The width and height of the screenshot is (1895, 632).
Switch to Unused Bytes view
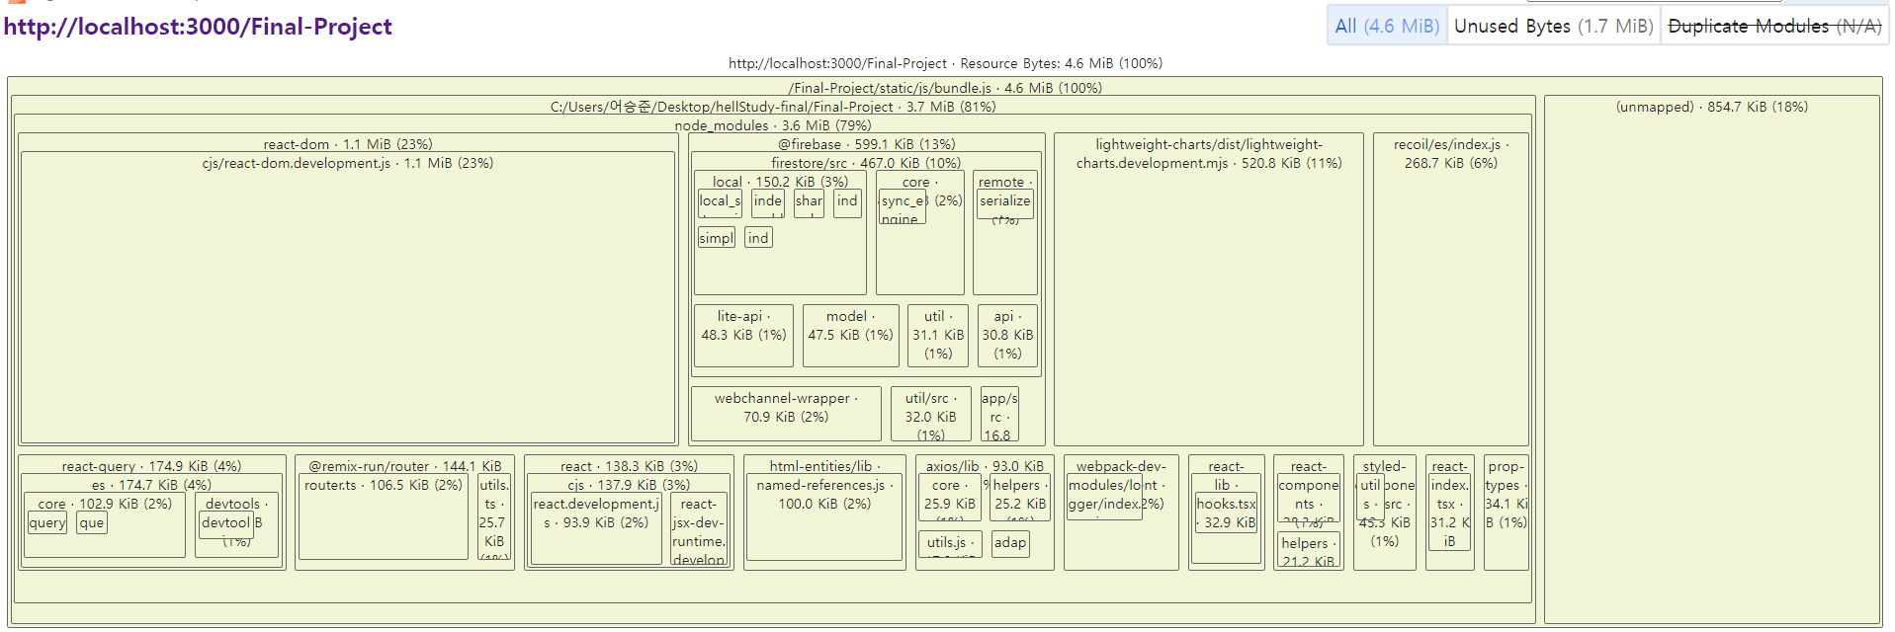click(1554, 26)
